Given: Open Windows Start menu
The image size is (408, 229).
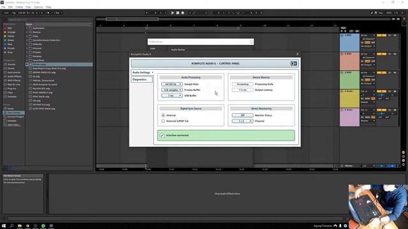Looking at the screenshot, I should click(x=4, y=226).
